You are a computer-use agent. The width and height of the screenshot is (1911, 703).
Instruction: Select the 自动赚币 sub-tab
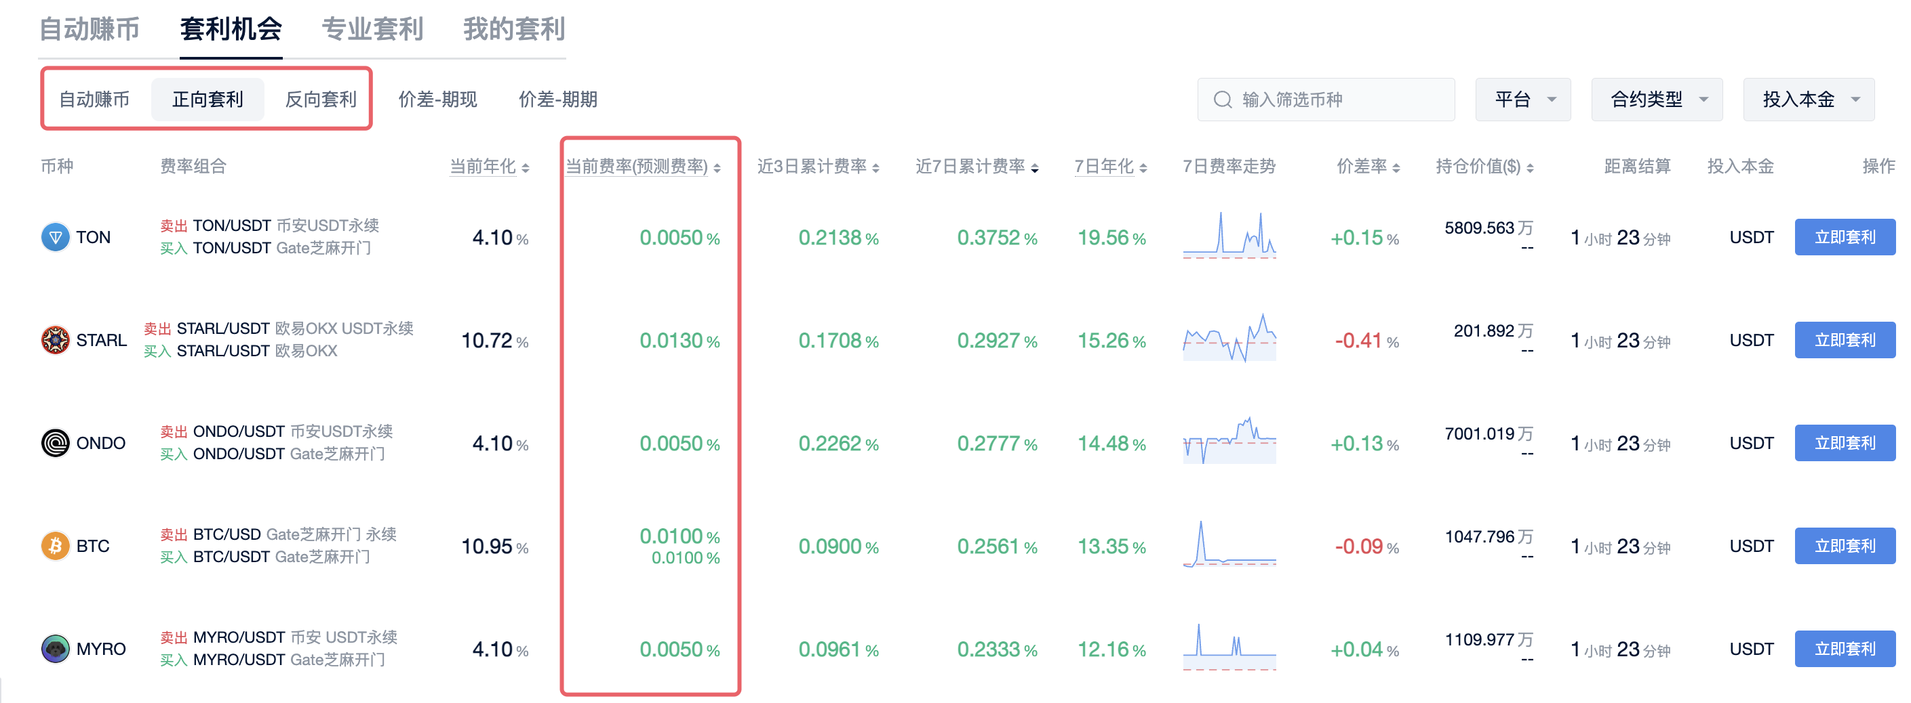94,100
